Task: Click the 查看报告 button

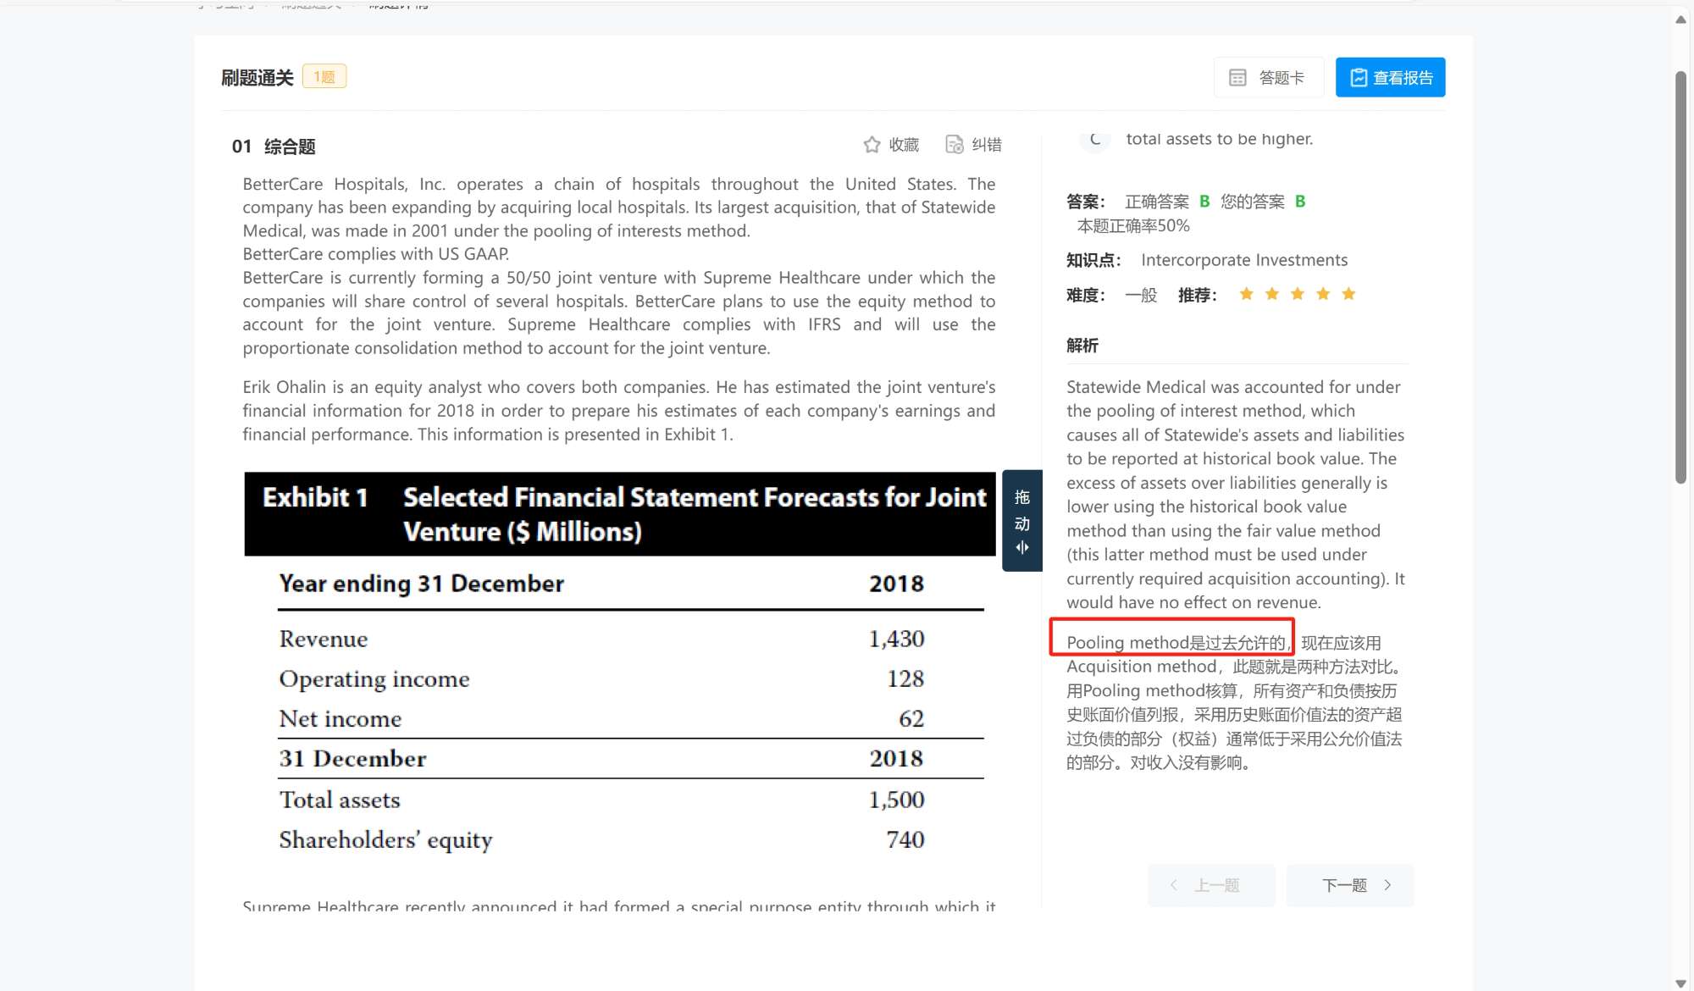Action: (1390, 78)
